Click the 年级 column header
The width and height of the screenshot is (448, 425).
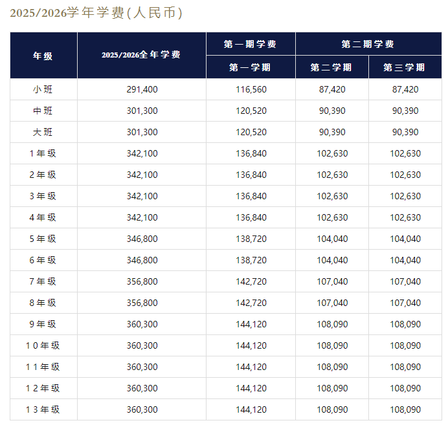point(43,56)
